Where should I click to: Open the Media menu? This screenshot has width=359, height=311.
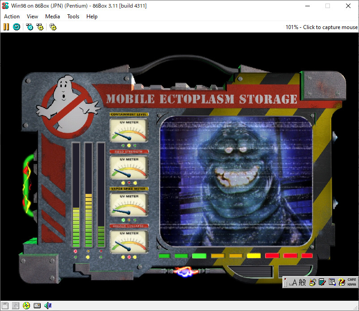[x=52, y=17]
